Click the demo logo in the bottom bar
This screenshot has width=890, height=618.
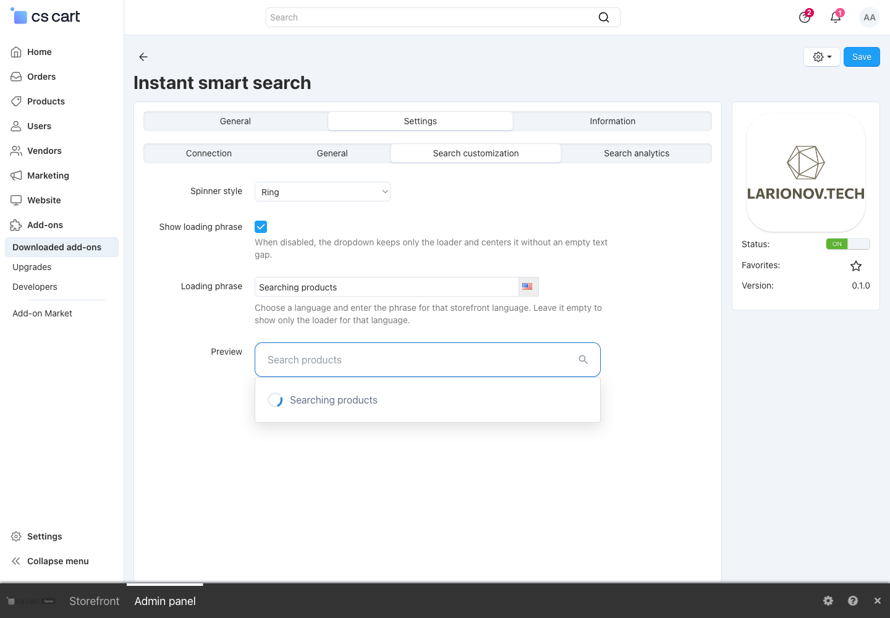coord(31,601)
